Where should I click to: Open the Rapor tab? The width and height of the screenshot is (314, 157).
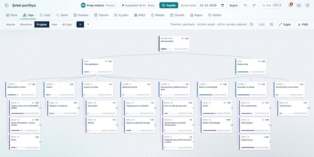(x=196, y=15)
